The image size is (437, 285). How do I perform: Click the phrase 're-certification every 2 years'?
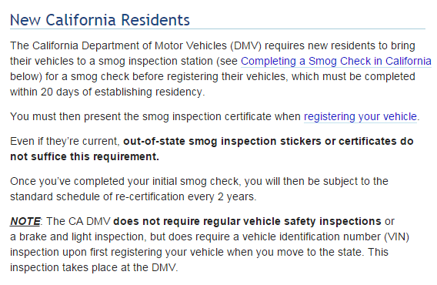tap(185, 196)
